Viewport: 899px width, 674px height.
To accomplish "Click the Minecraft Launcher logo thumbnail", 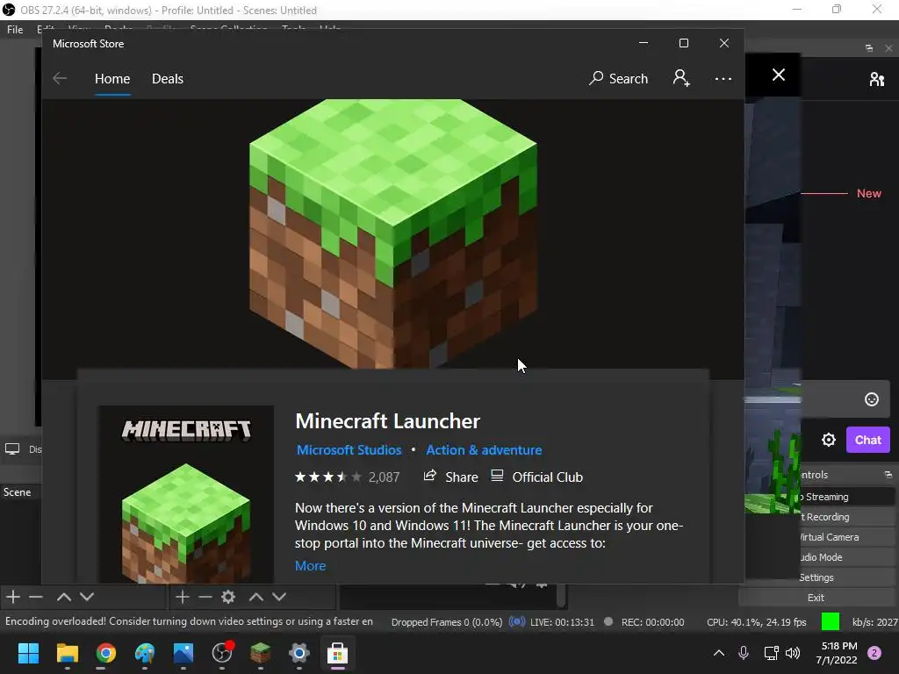I will (186, 495).
